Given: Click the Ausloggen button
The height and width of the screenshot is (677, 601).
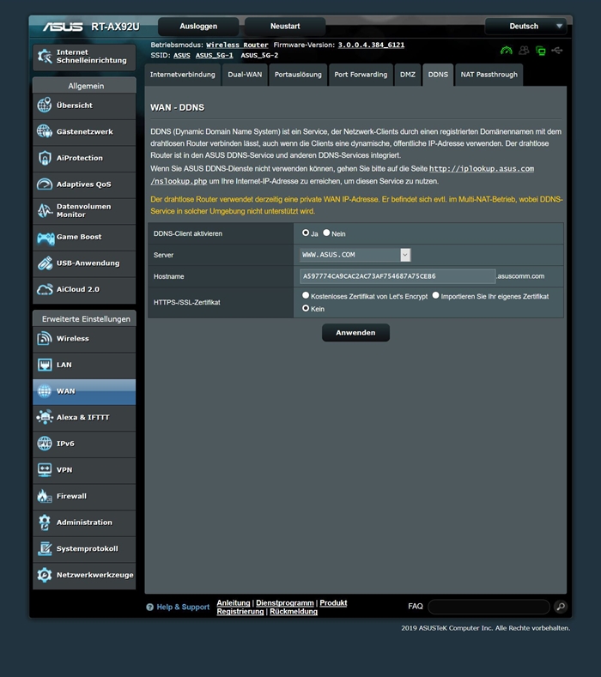Looking at the screenshot, I should click(198, 27).
